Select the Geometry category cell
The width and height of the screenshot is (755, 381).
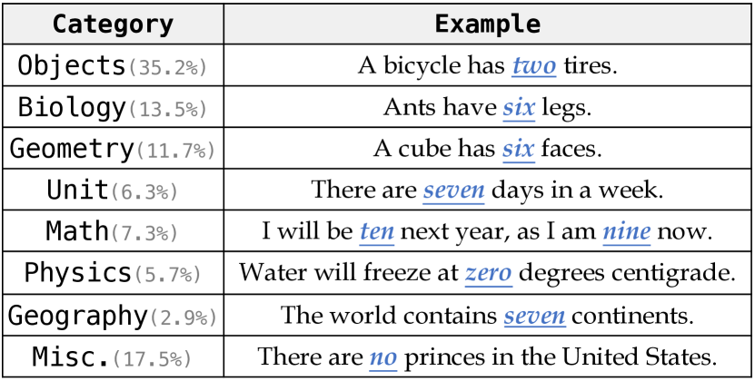(x=113, y=148)
